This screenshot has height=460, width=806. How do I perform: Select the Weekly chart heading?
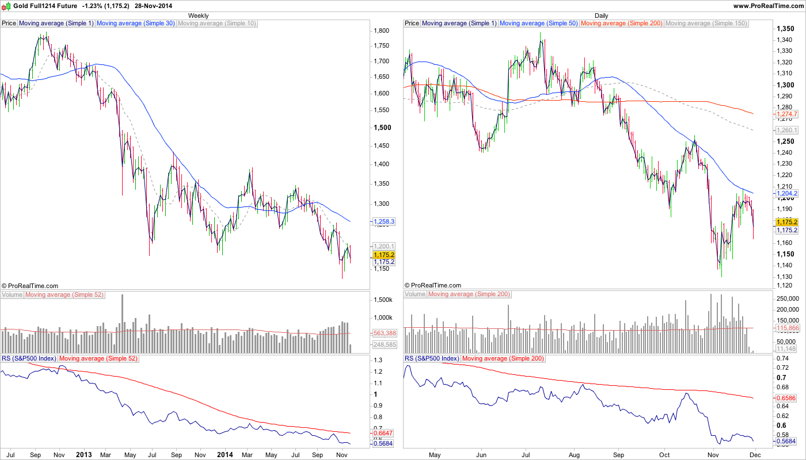[x=199, y=16]
